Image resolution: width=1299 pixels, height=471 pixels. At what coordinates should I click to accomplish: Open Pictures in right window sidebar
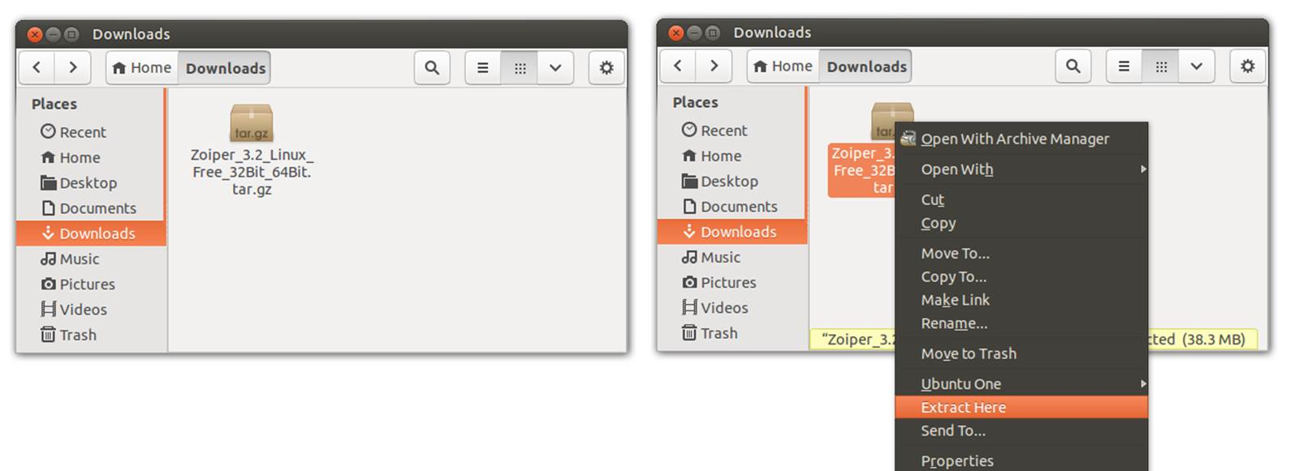732,282
